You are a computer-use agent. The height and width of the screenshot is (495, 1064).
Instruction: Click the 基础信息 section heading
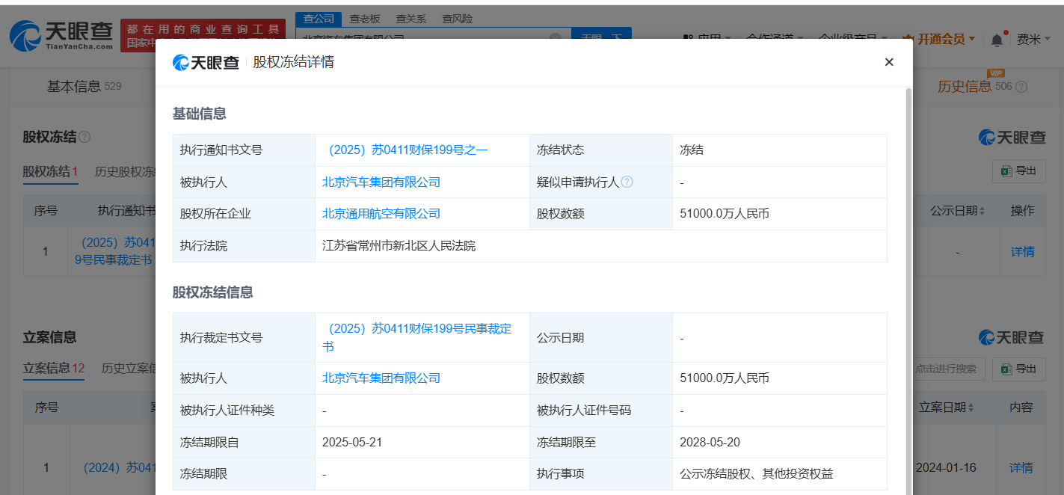[x=200, y=114]
